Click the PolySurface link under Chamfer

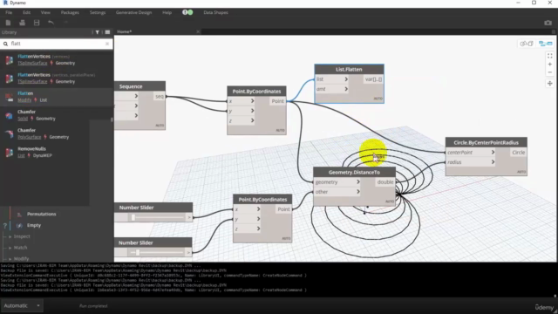click(x=29, y=137)
